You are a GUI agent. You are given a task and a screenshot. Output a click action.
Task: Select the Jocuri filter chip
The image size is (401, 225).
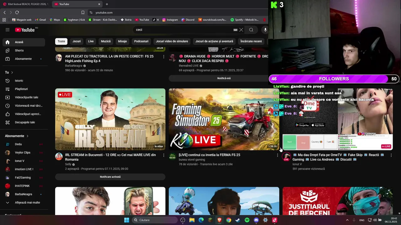76,41
